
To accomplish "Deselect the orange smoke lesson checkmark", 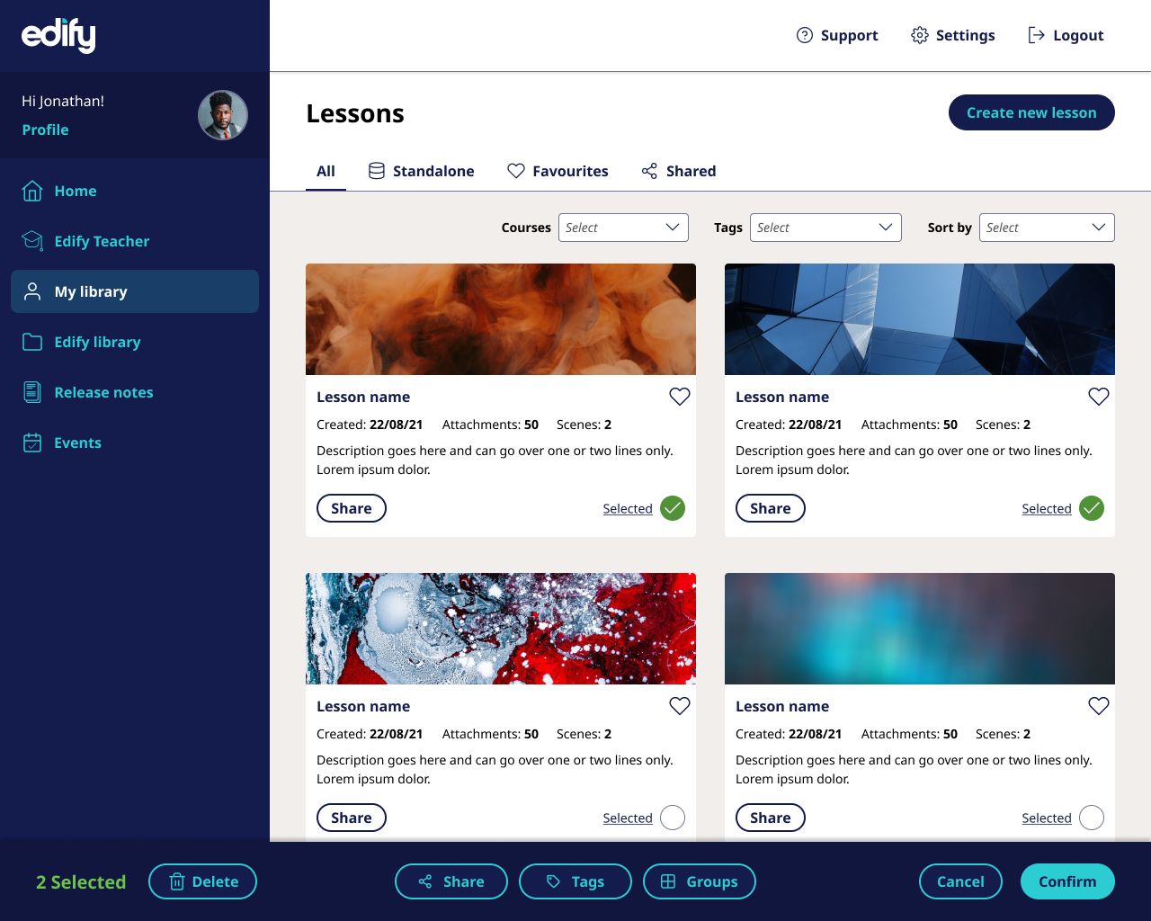I will click(x=673, y=508).
